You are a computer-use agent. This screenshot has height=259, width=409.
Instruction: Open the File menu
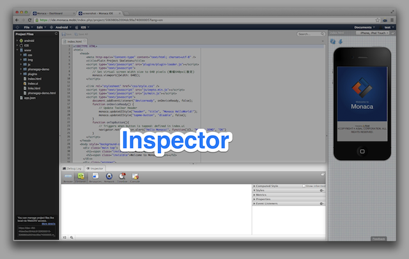27,27
